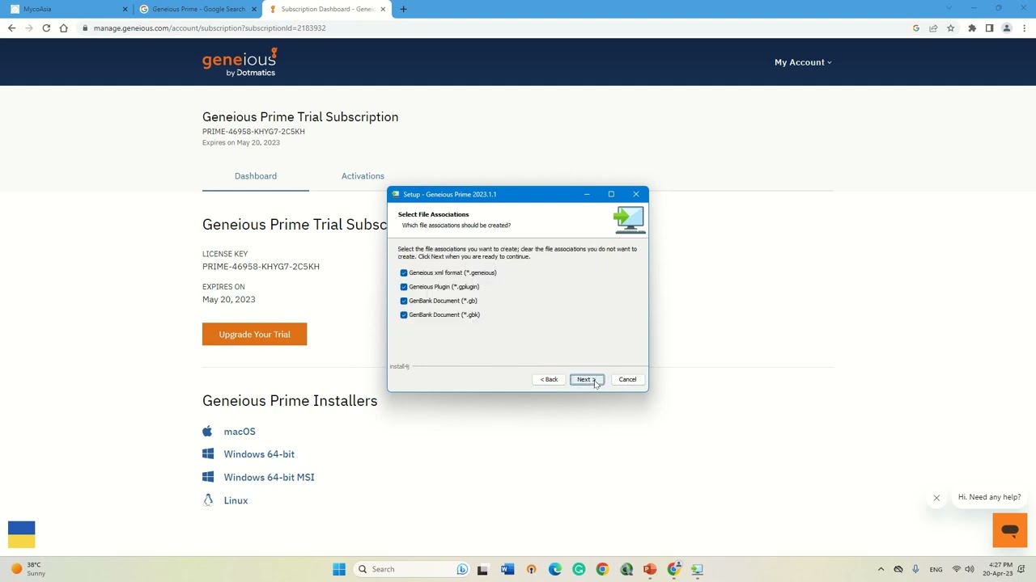Click the Windows logo beside Windows 64-bit MSI
The image size is (1036, 582).
[x=208, y=477]
